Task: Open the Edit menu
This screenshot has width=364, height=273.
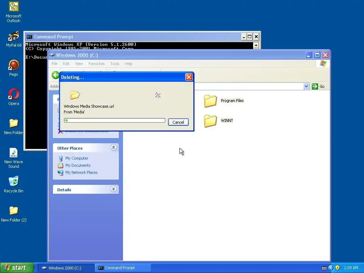Action: point(66,64)
